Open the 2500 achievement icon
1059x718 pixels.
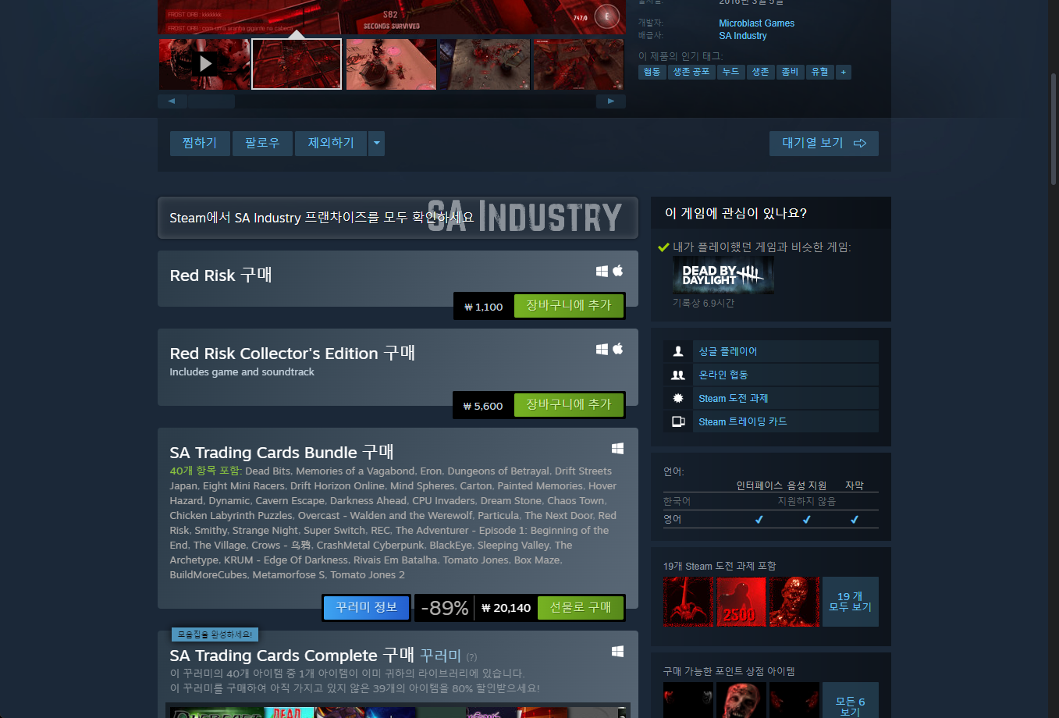[x=741, y=602]
